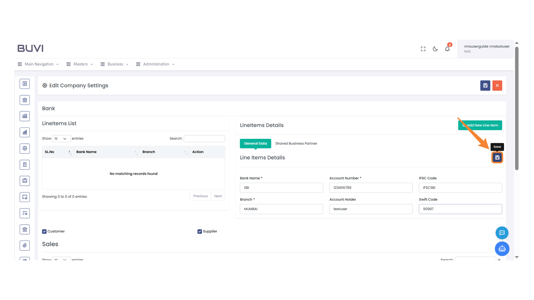Uncheck the Supplier checkbox
Screen dimensions: 534x300
pyautogui.click(x=199, y=231)
